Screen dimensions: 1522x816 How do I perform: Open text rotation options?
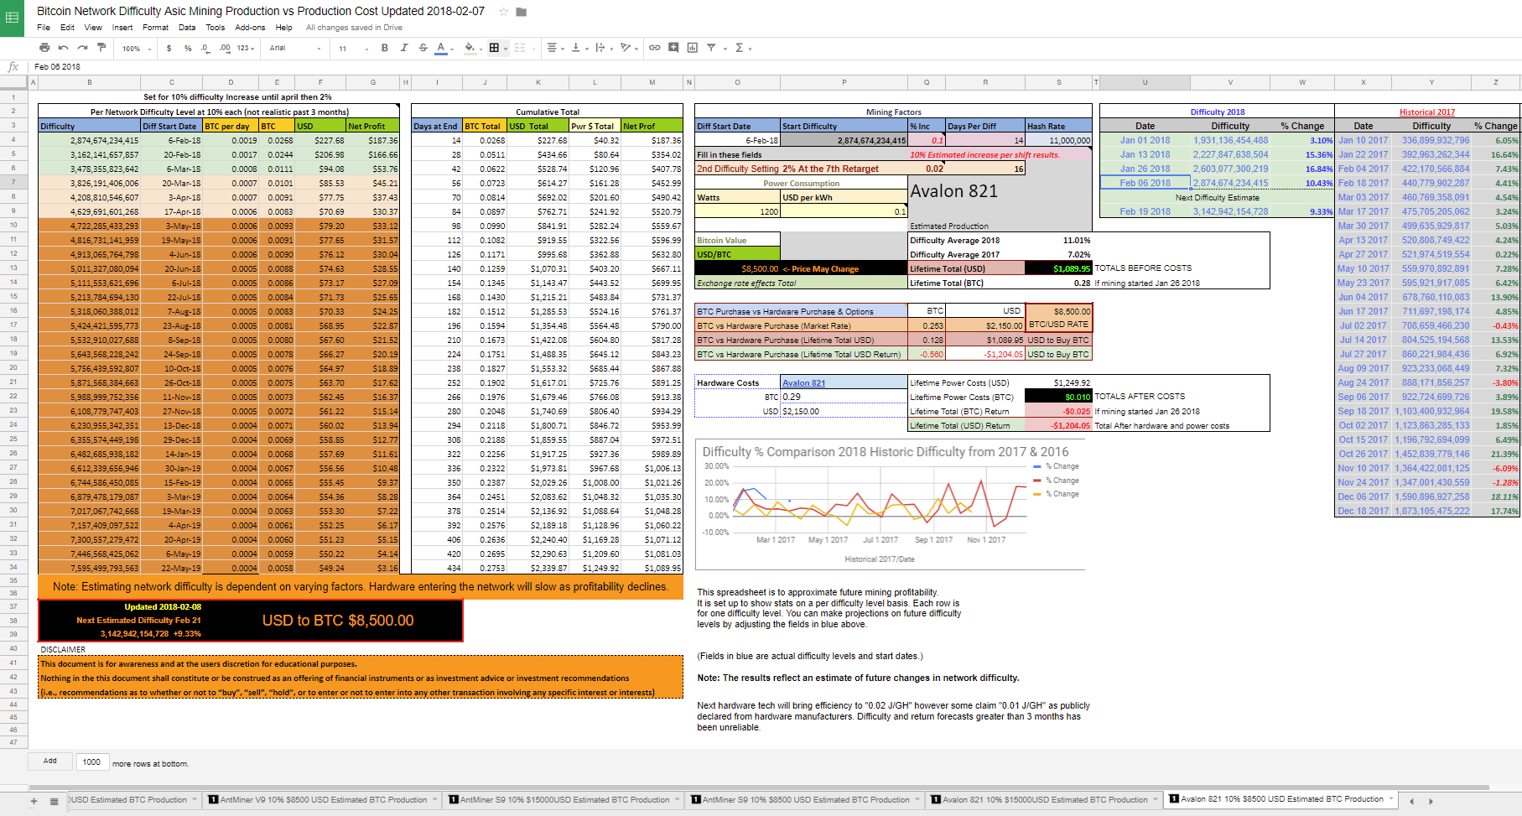(627, 48)
